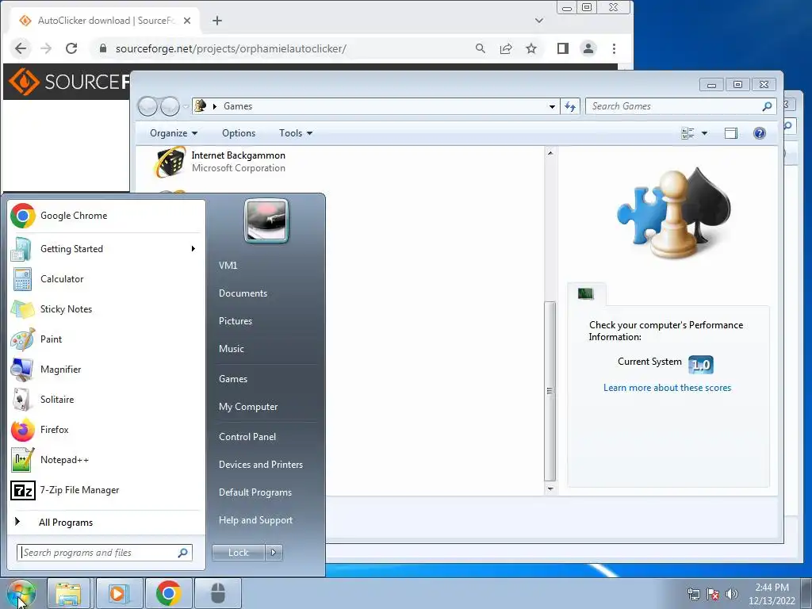Refresh the Games window

(570, 107)
